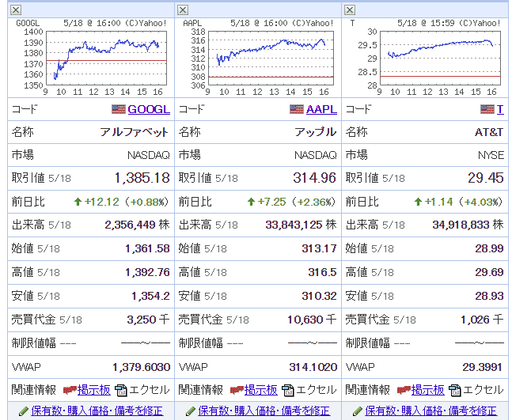The width and height of the screenshot is (512, 420).
Task: Click the NYSE market cell
Action: point(425,155)
